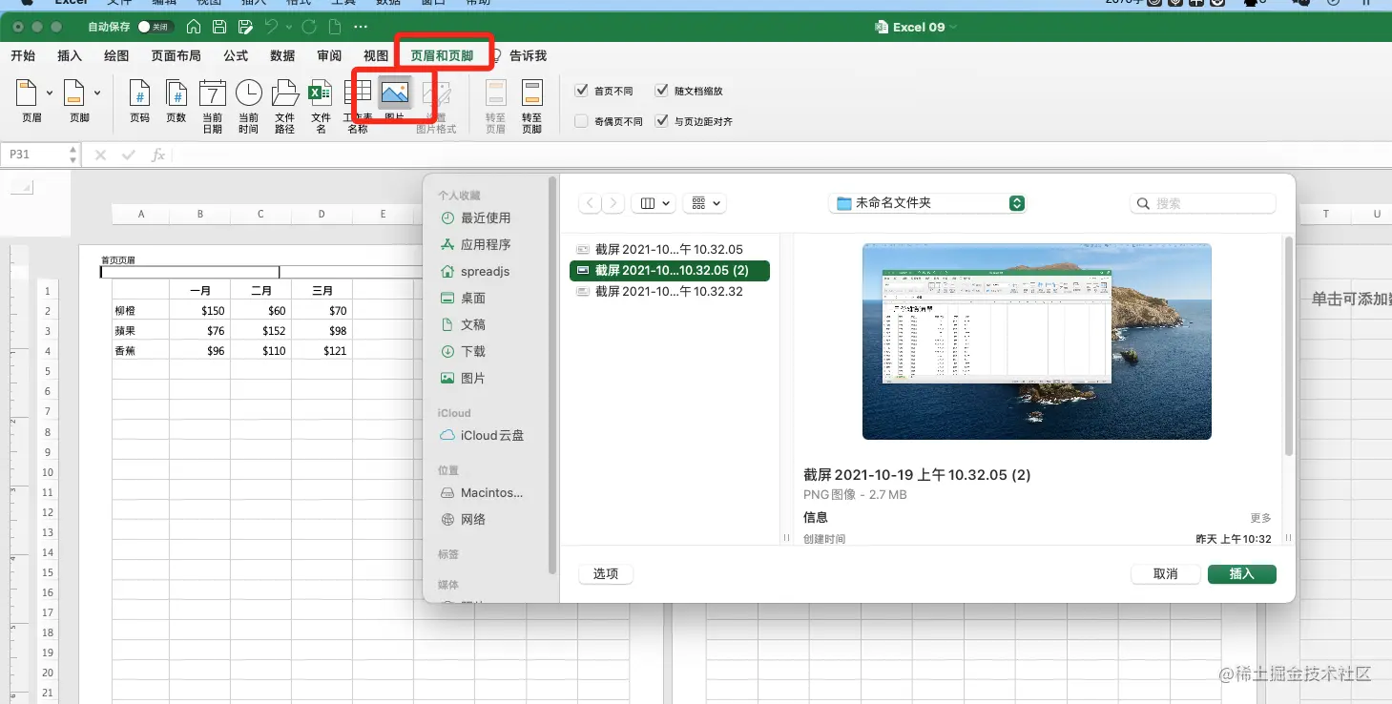Uncheck the 随文档缩放 checkbox

tap(662, 91)
